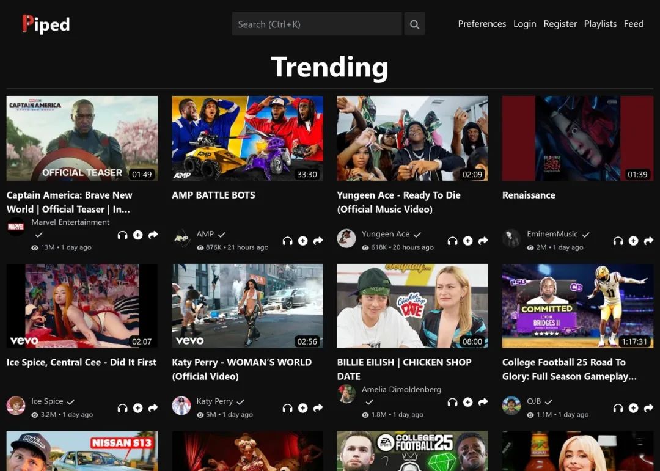Open College Football 25 thumbnail
Screen dimensions: 660x471
click(x=578, y=306)
